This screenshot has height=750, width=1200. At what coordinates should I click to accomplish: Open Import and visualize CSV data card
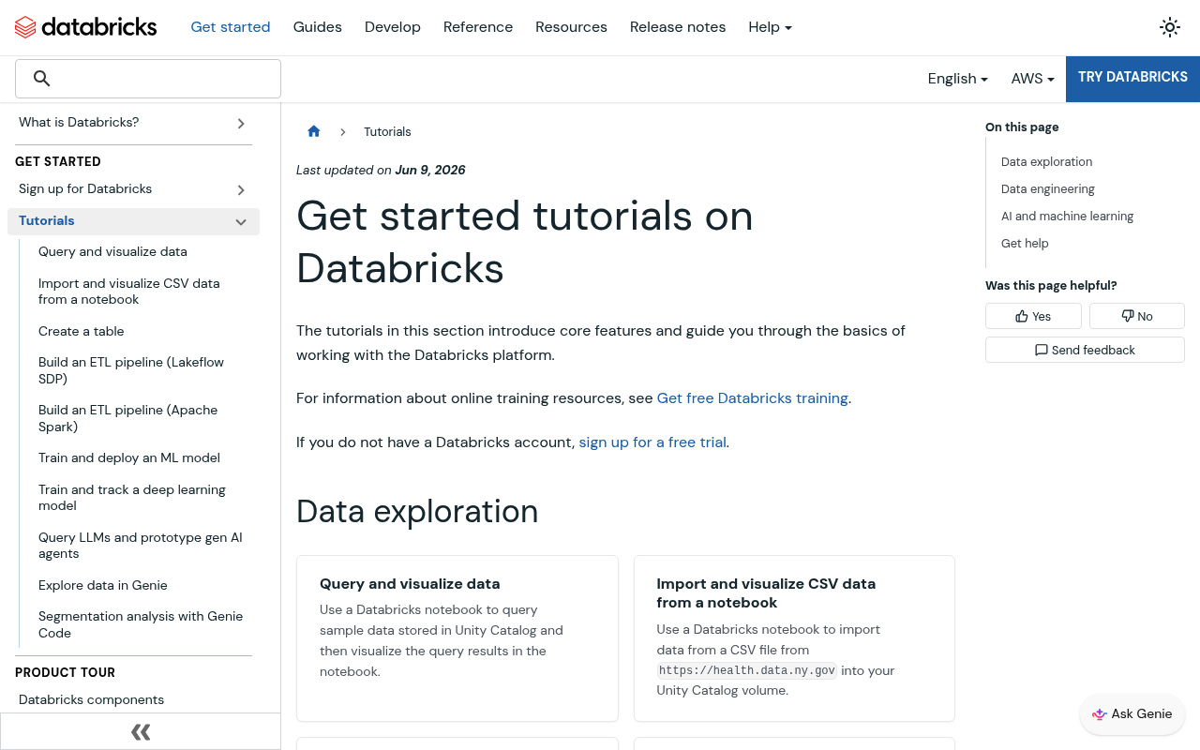[x=794, y=638]
